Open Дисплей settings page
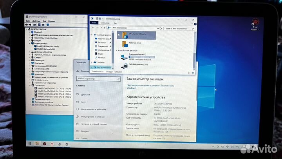Screen dimensions: 282x159 coord(83,95)
